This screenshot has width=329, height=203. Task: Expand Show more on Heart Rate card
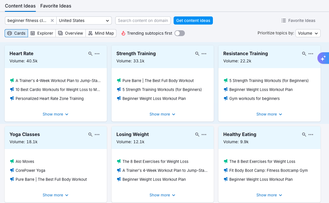(55, 114)
